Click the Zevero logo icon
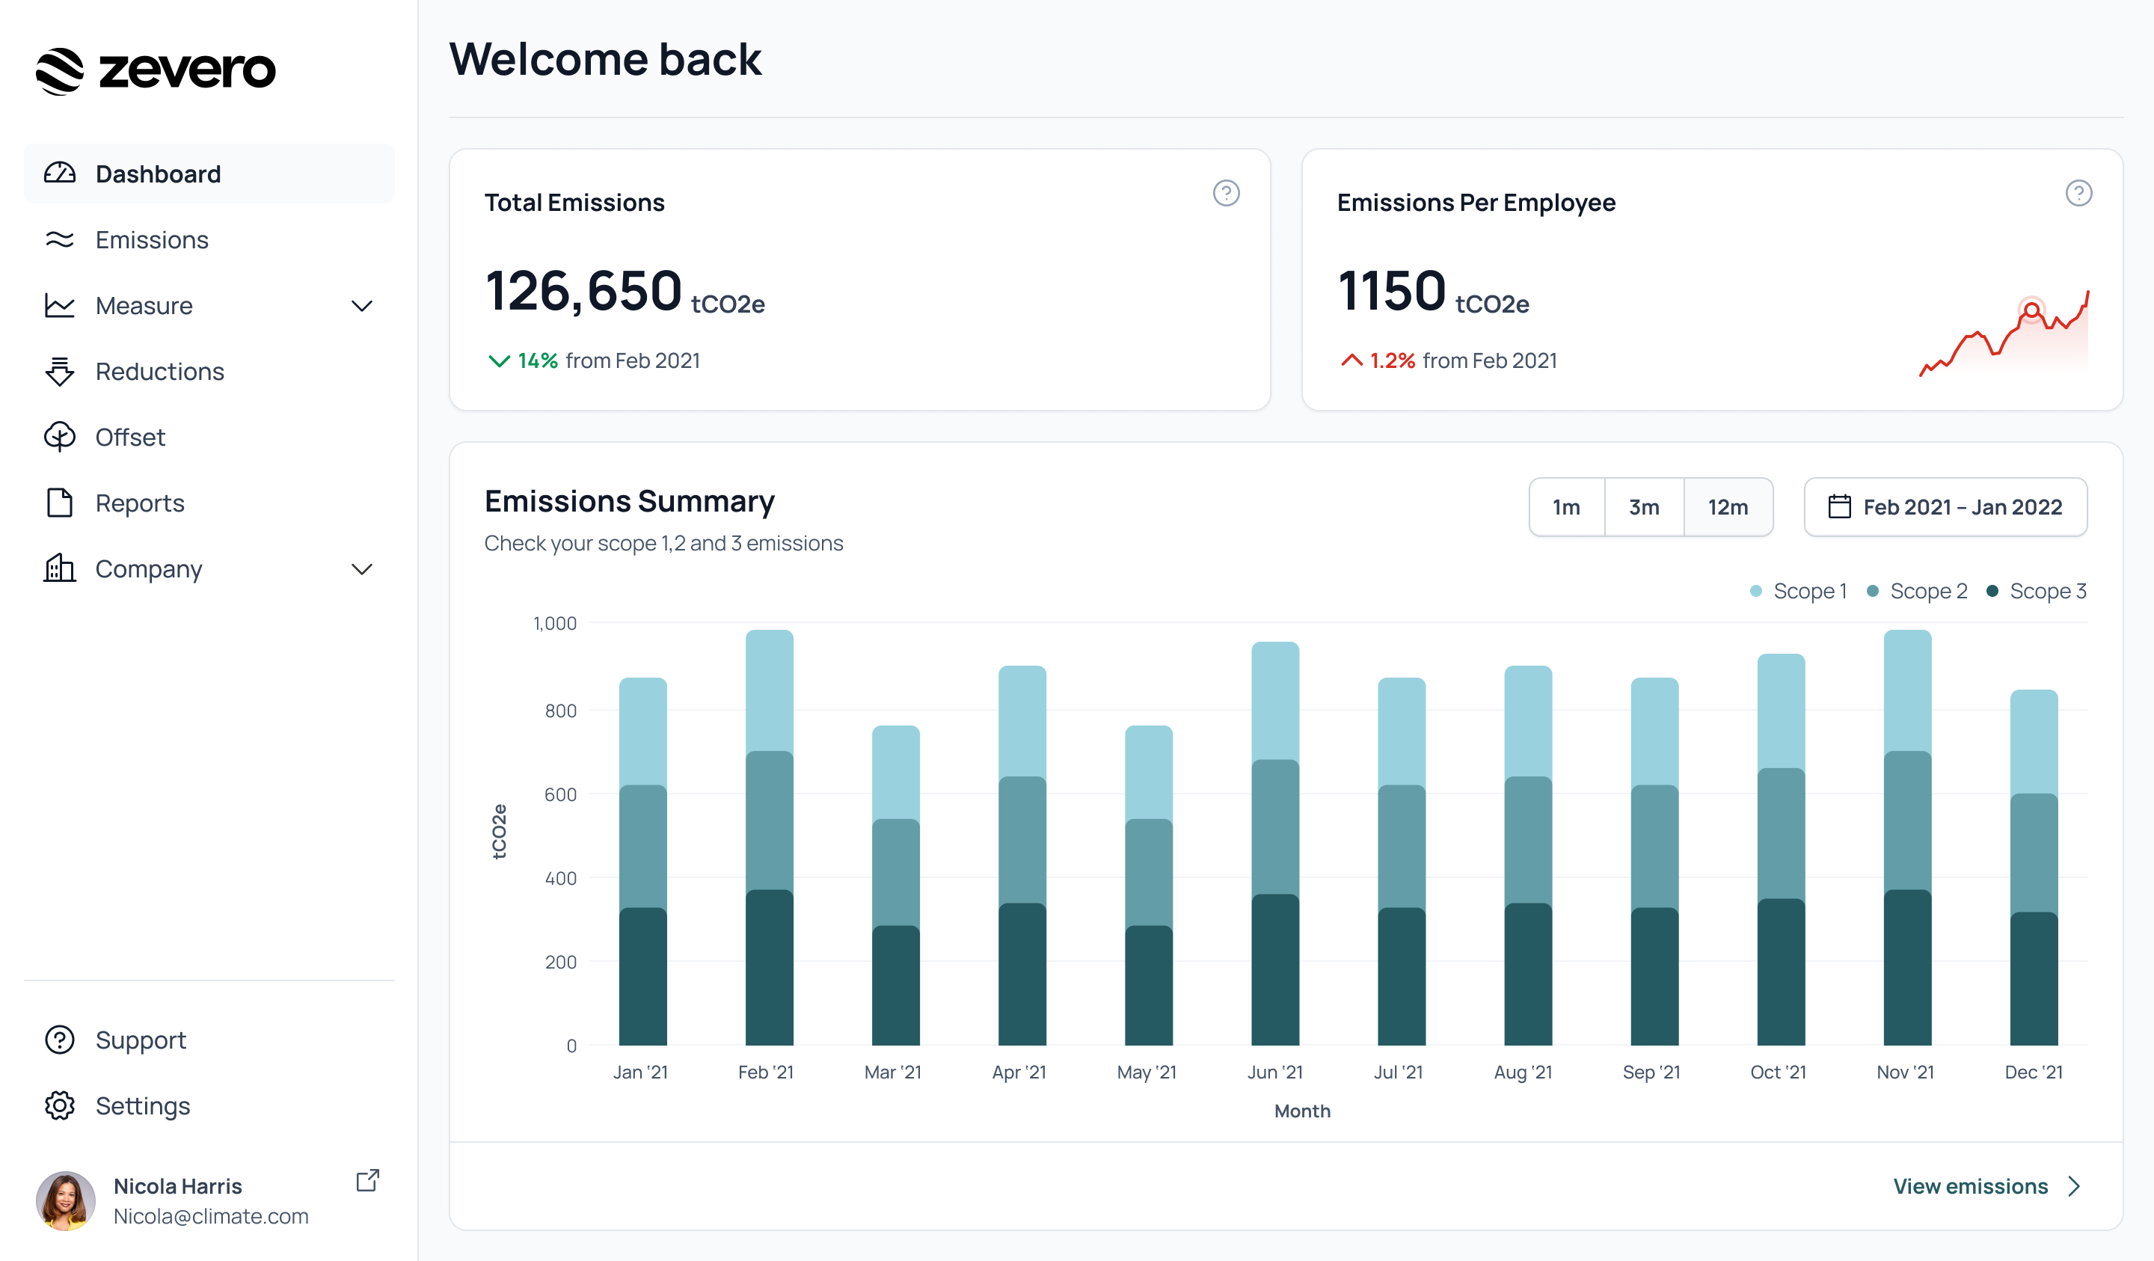This screenshot has height=1261, width=2154. tap(60, 71)
